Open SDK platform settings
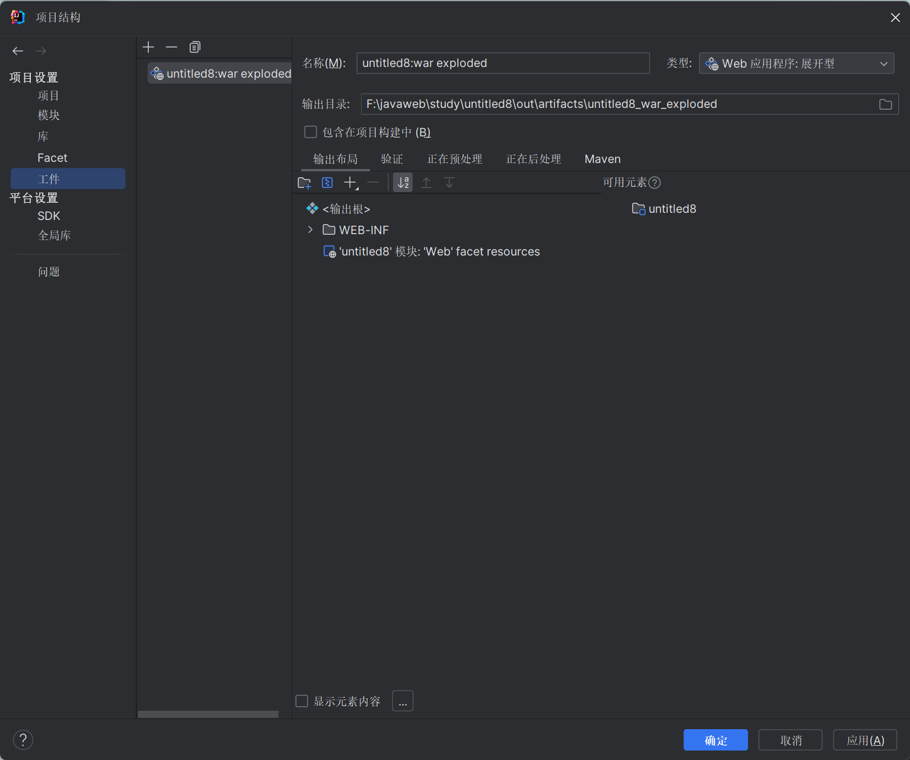Image resolution: width=910 pixels, height=760 pixels. [49, 216]
